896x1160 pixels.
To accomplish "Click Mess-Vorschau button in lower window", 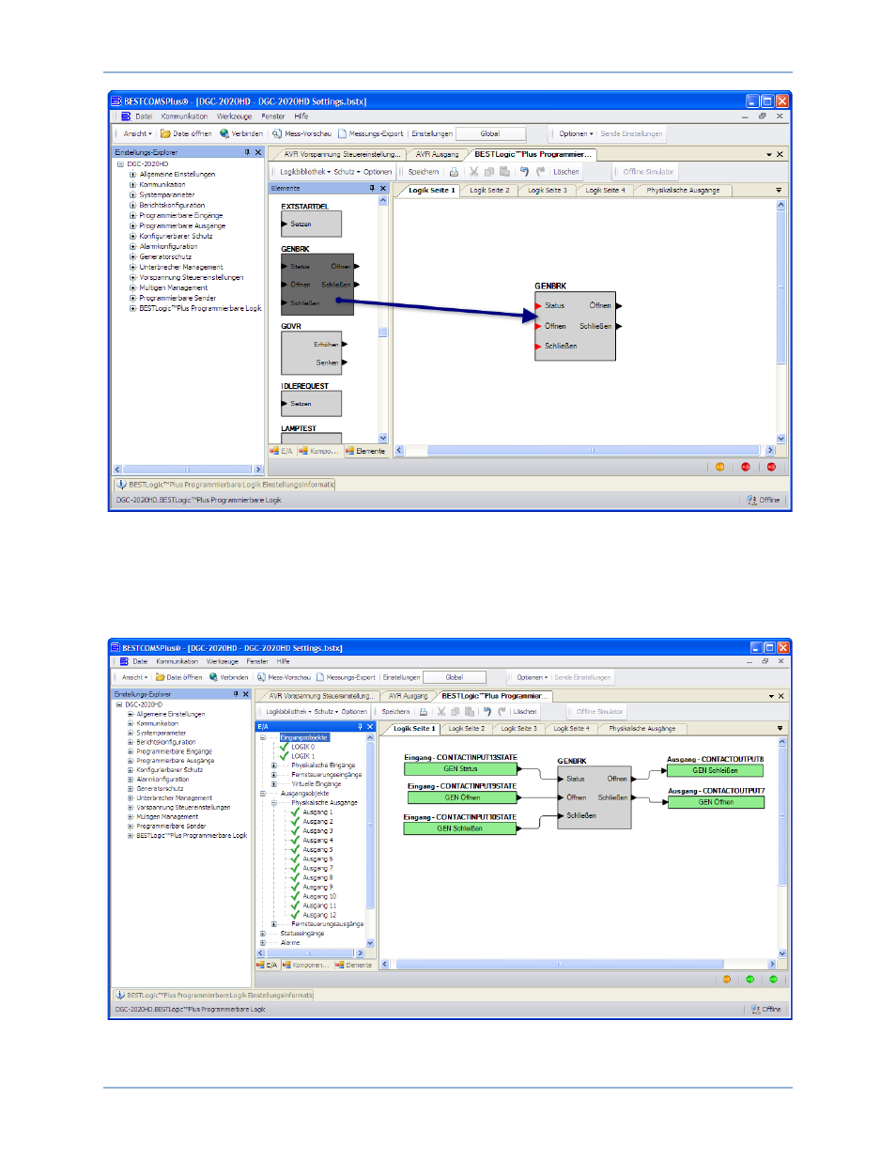I will pos(284,678).
